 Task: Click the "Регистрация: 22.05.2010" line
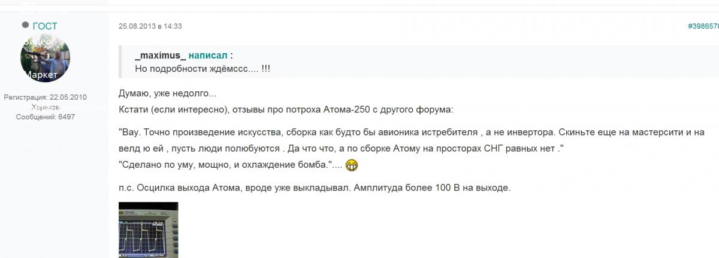[45, 97]
